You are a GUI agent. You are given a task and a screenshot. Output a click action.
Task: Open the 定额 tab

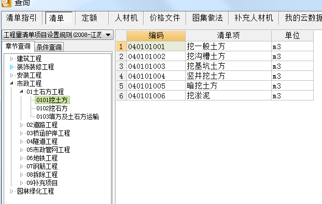[x=89, y=18]
